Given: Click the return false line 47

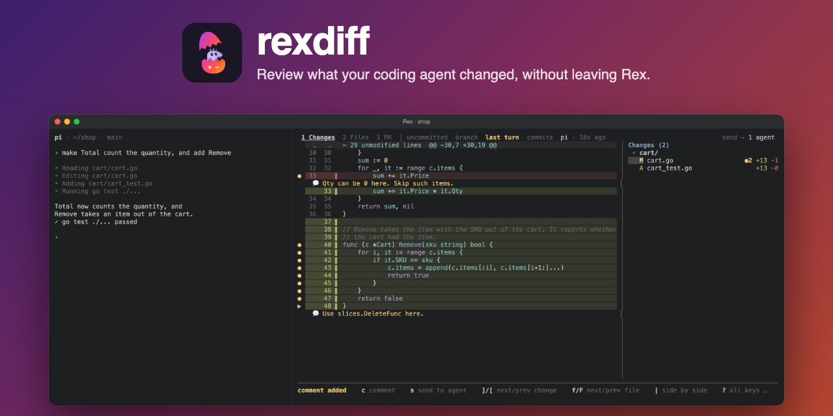Looking at the screenshot, I should (x=380, y=298).
